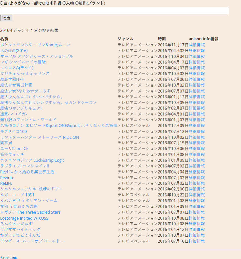Open 詳細情報 for 闇芝居
The width and height of the screenshot is (241, 259).
pos(197,143)
